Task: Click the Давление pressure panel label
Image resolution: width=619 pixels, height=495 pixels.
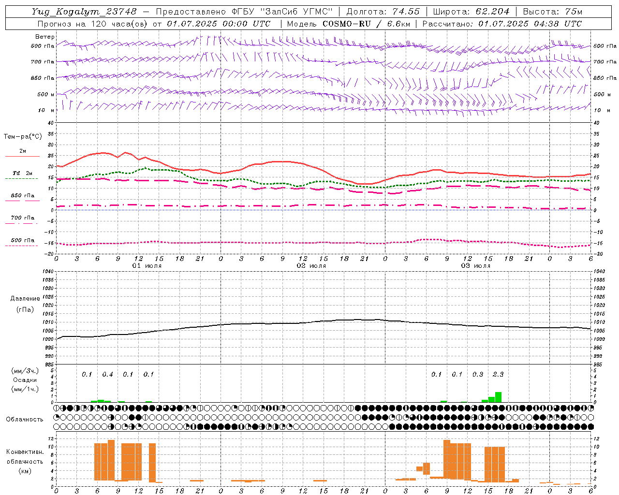Action: (25, 299)
